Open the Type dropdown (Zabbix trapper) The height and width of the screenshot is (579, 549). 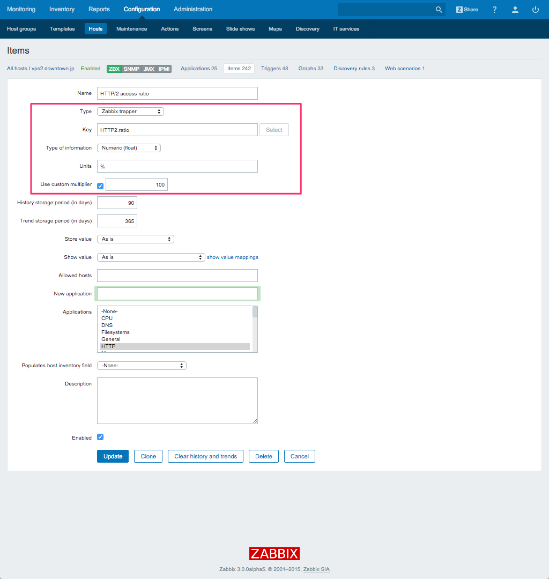point(130,111)
